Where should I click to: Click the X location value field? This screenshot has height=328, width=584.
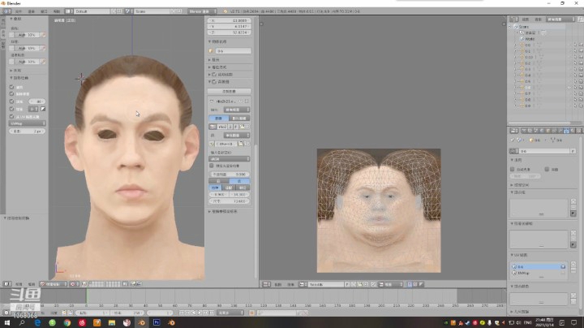point(230,20)
